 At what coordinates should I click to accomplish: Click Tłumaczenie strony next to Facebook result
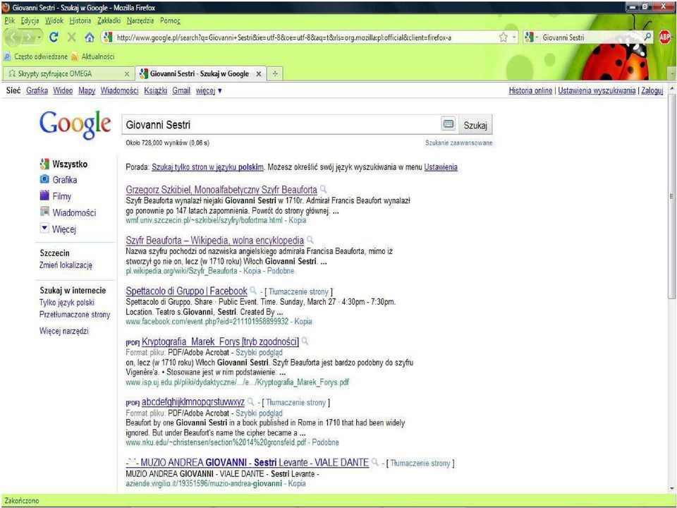298,291
